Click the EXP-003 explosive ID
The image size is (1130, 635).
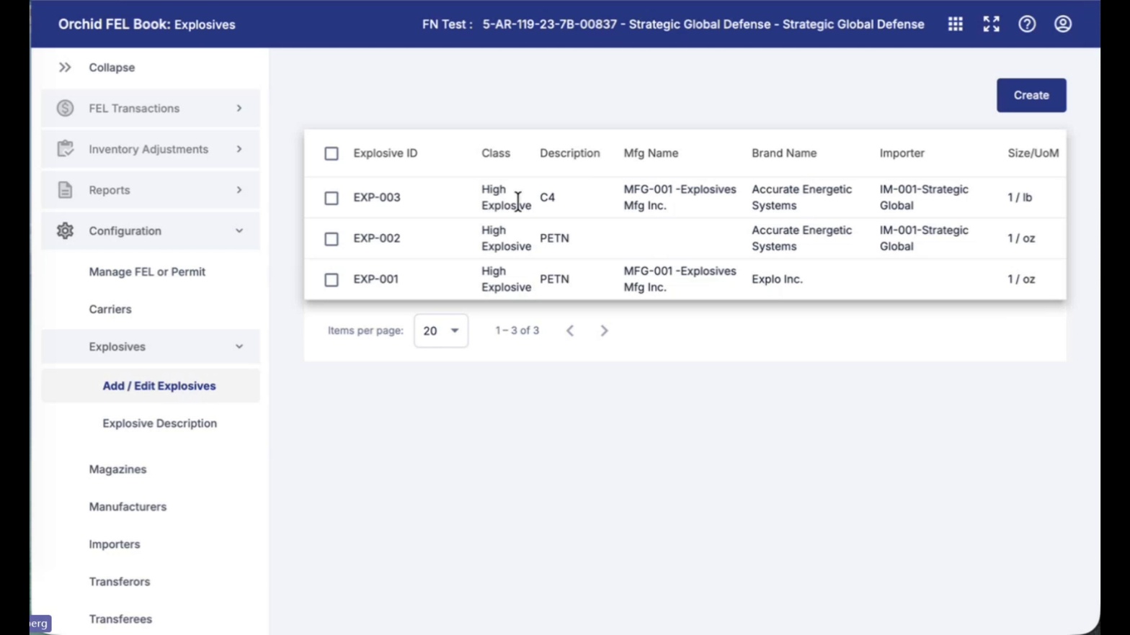pos(376,197)
